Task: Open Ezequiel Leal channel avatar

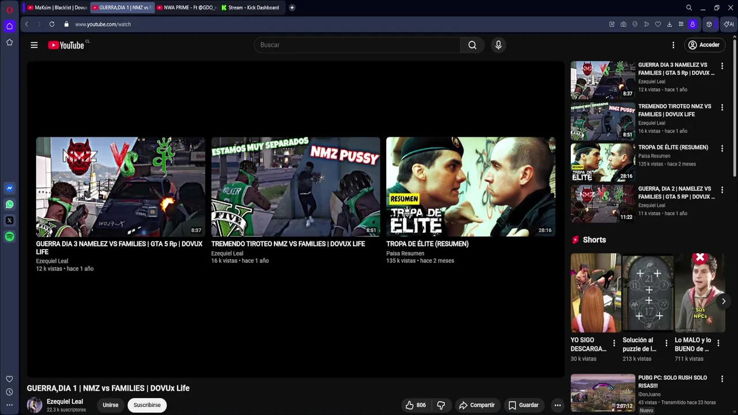Action: pyautogui.click(x=35, y=405)
